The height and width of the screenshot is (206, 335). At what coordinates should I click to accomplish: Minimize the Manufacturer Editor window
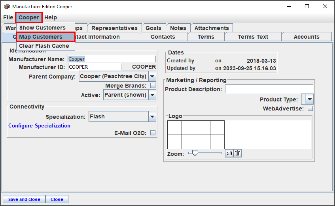289,7
